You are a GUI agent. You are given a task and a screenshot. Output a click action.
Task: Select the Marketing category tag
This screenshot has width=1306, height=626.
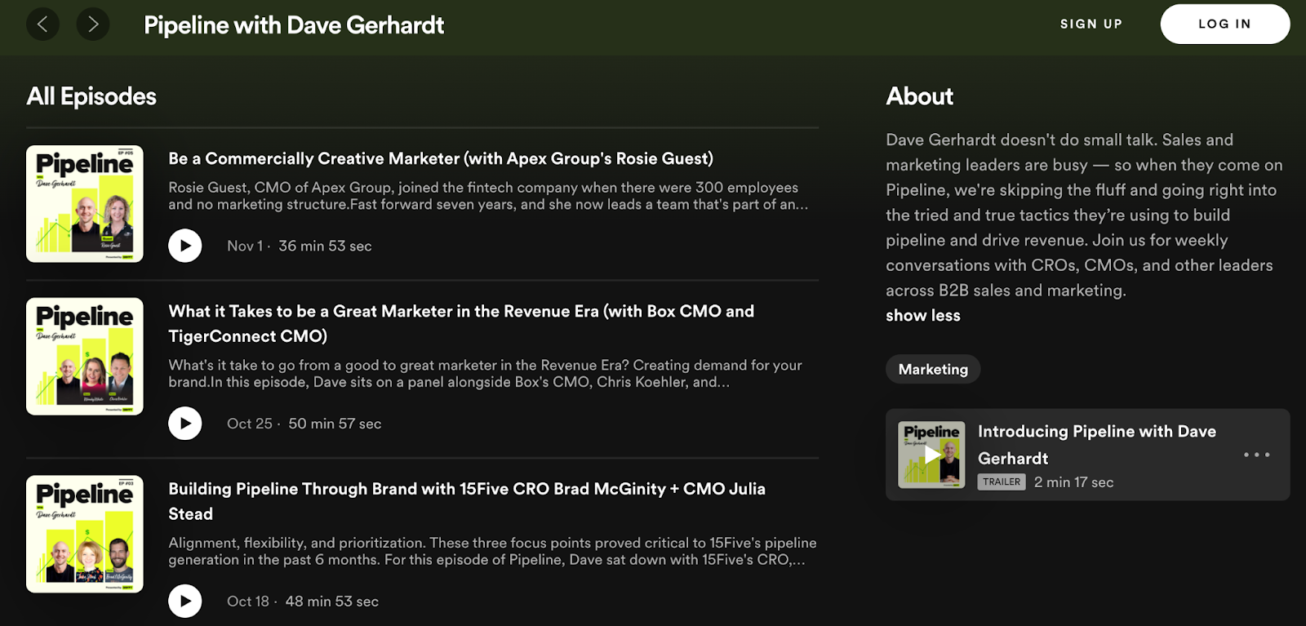coord(933,370)
